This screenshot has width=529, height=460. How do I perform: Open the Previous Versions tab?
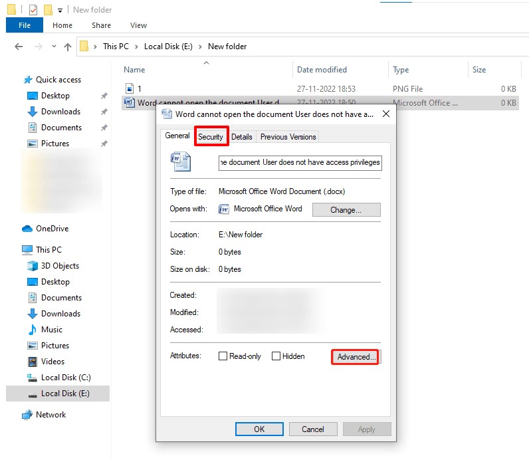(288, 137)
